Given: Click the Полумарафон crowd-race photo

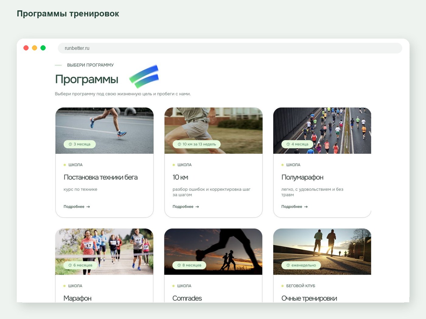Looking at the screenshot, I should pyautogui.click(x=322, y=131).
